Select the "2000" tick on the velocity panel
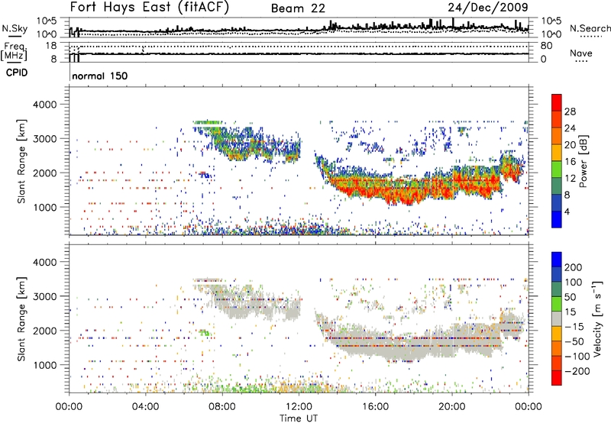This screenshot has height=423, width=611. (x=44, y=331)
